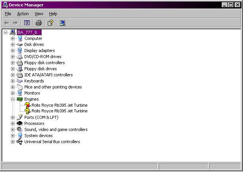This screenshot has width=243, height=172.
Task: Click the Disk drives icon
Action: 20,45
